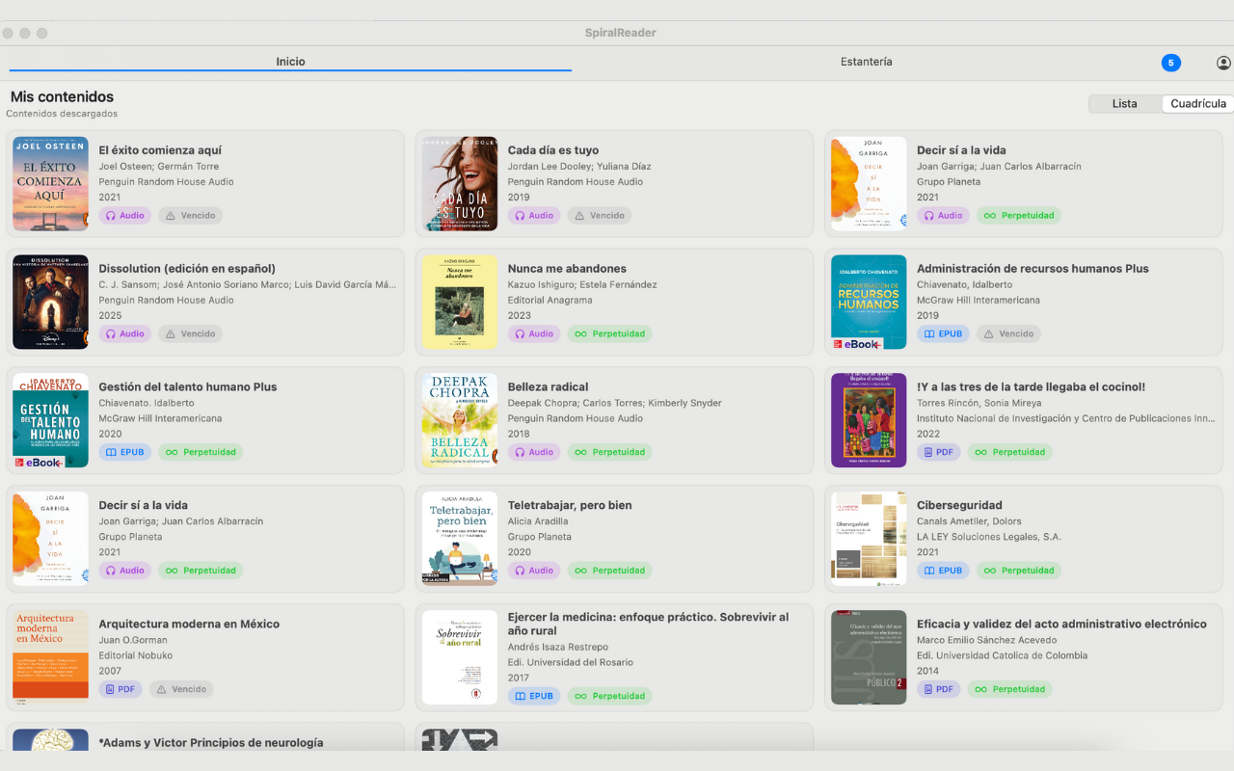
Task: Click Vencido badge on Arquitectura moderna en México
Action: tap(182, 689)
